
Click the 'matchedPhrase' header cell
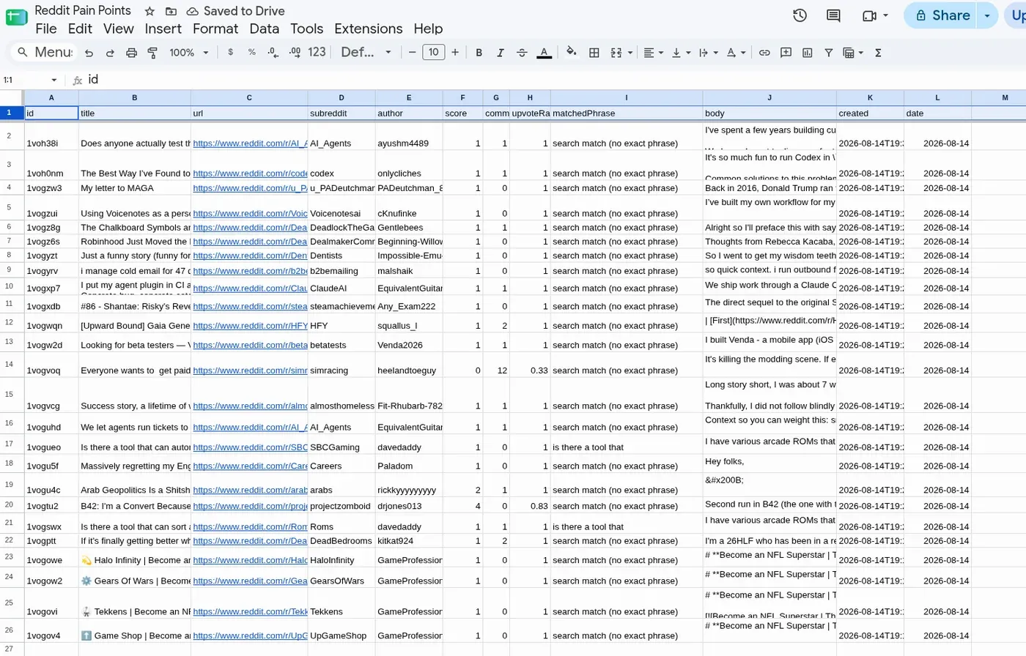[627, 113]
